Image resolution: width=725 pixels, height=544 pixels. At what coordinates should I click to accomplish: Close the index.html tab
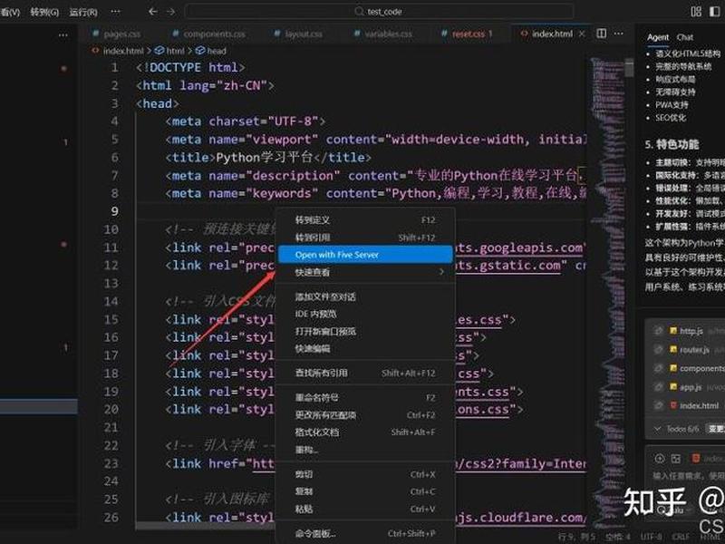[582, 34]
